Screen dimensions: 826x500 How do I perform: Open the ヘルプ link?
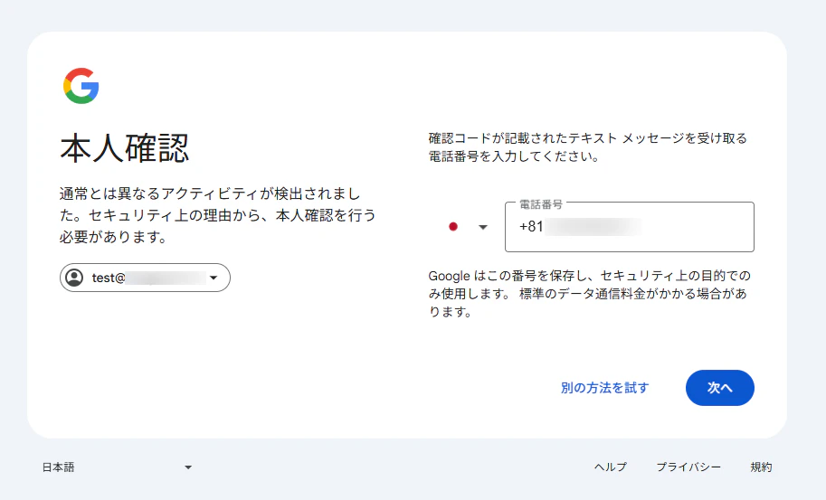click(611, 467)
